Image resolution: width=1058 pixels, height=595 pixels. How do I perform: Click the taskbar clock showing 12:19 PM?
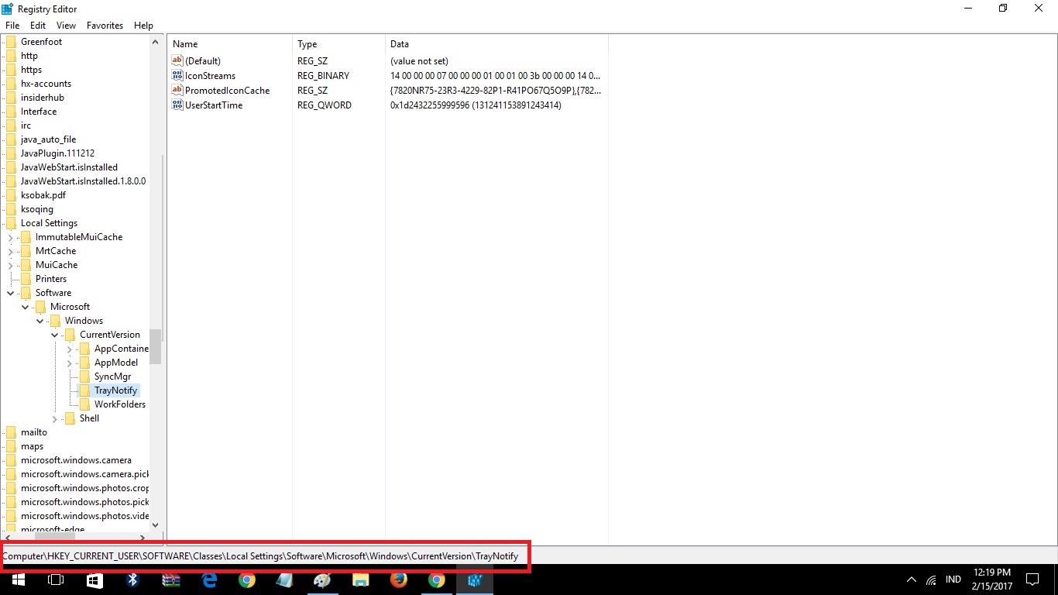(991, 573)
